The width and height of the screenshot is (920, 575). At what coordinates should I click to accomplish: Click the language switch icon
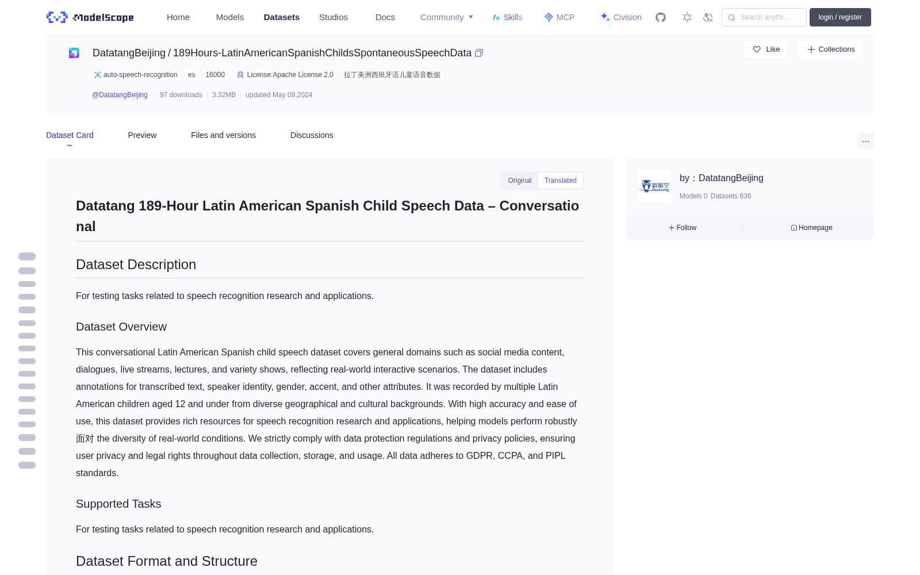tap(708, 17)
